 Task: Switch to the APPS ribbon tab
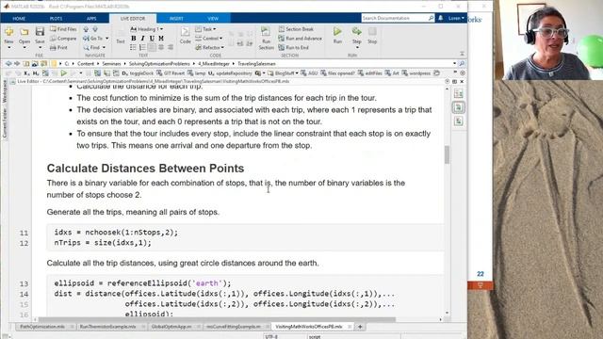tap(91, 19)
